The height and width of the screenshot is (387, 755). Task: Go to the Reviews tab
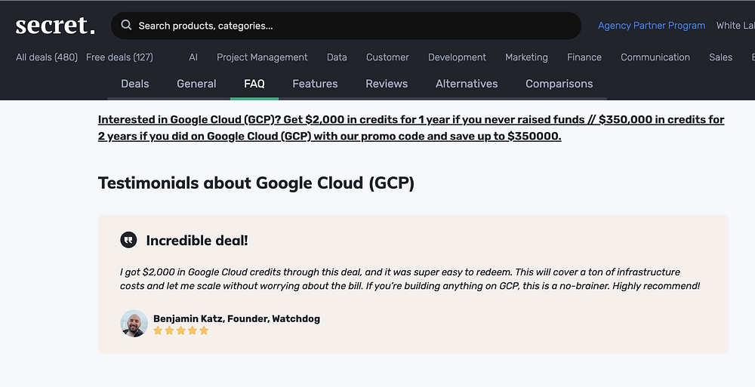[387, 84]
